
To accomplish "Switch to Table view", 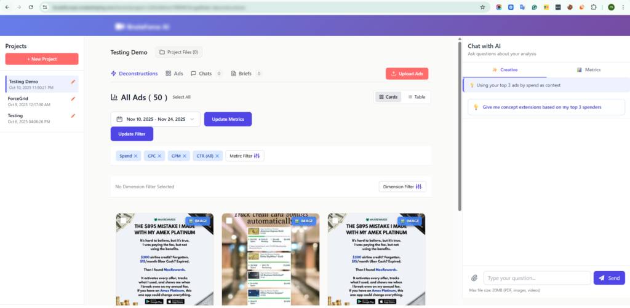I will (x=417, y=97).
